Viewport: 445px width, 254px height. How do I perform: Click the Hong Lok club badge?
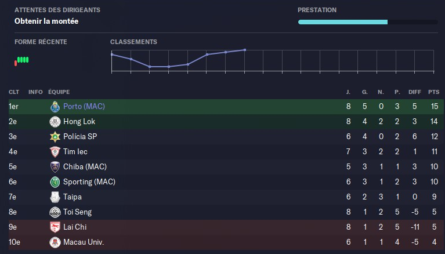pyautogui.click(x=55, y=122)
